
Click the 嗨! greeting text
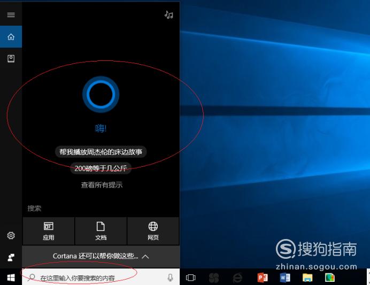click(x=101, y=128)
